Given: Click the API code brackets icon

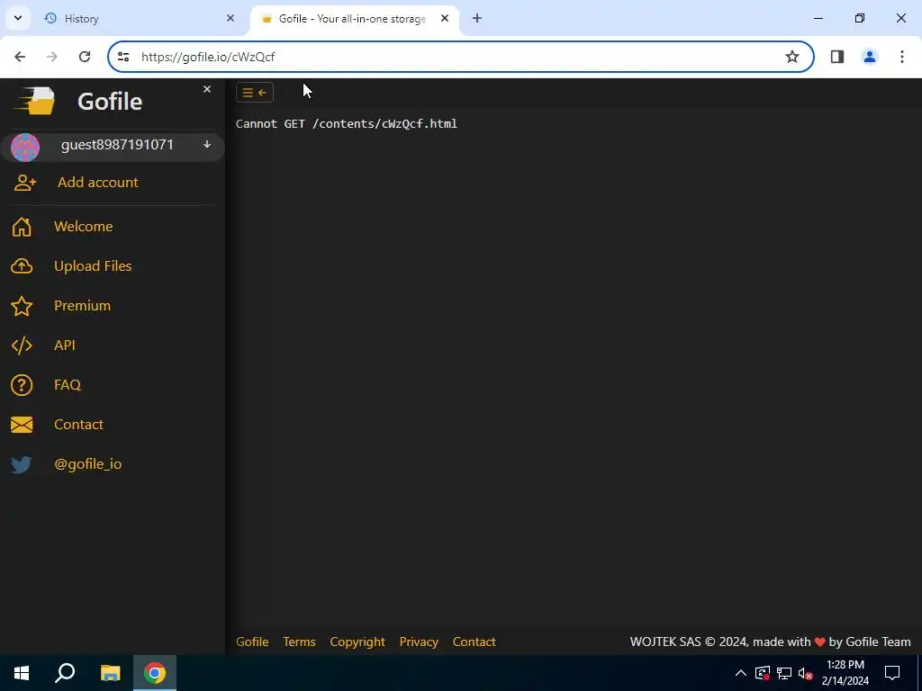Looking at the screenshot, I should point(22,345).
